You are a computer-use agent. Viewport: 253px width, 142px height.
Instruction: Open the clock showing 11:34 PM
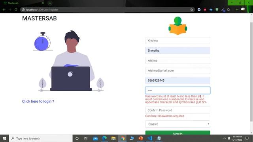click(x=237, y=138)
